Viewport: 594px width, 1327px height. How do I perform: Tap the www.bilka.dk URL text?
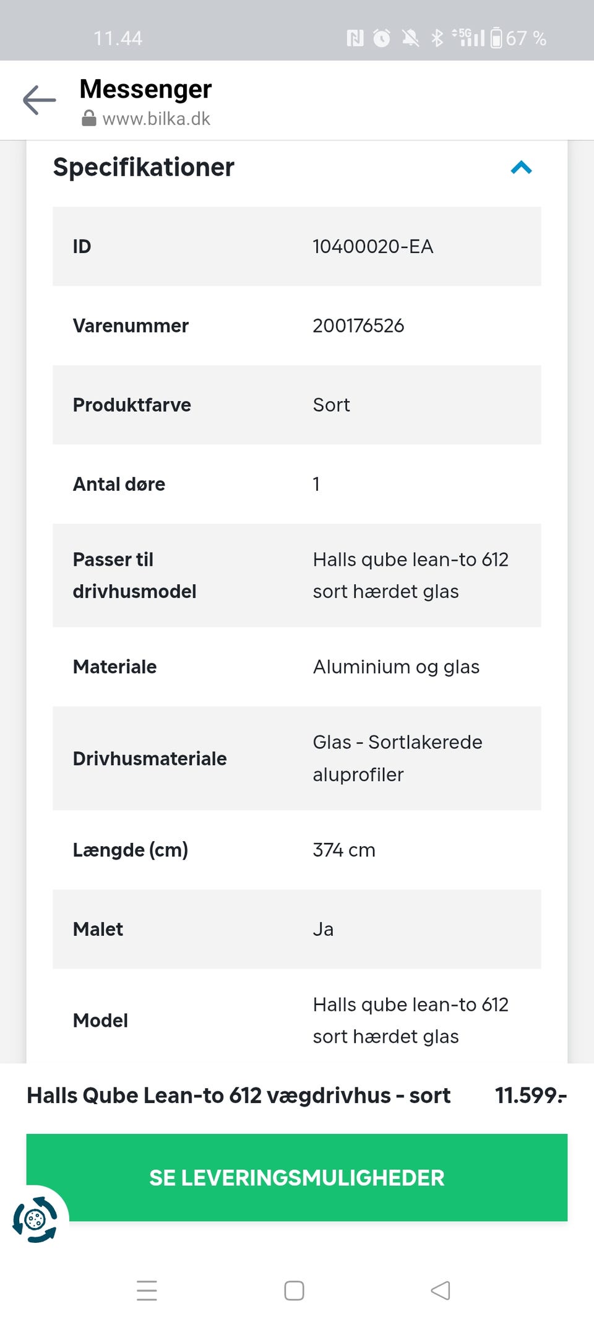[x=156, y=119]
